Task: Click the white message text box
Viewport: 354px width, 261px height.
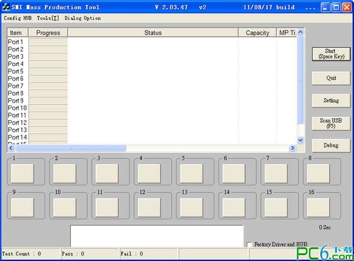Action: [157, 236]
